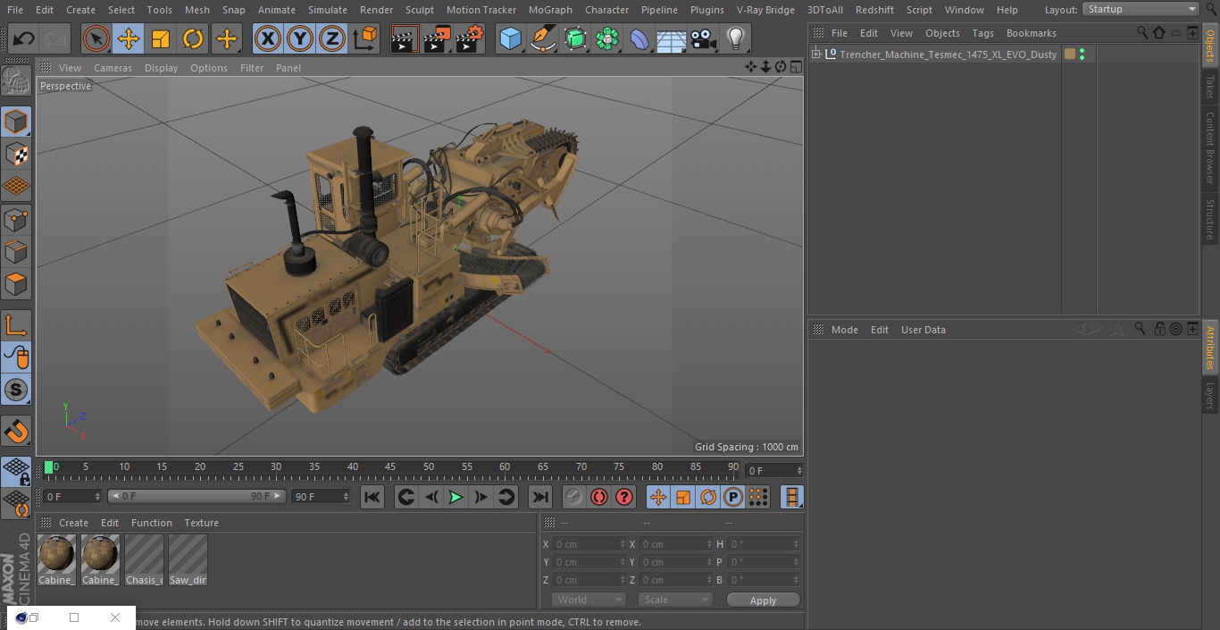This screenshot has width=1220, height=630.
Task: Add a Floor environment object
Action: coord(671,38)
